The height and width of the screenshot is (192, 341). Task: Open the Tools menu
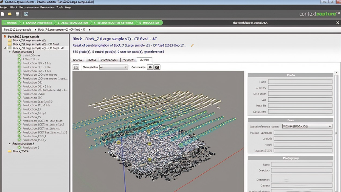coord(60,7)
